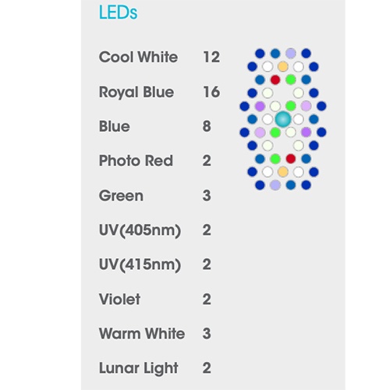
Task: Click the Blue count 8
Action: 207,126
